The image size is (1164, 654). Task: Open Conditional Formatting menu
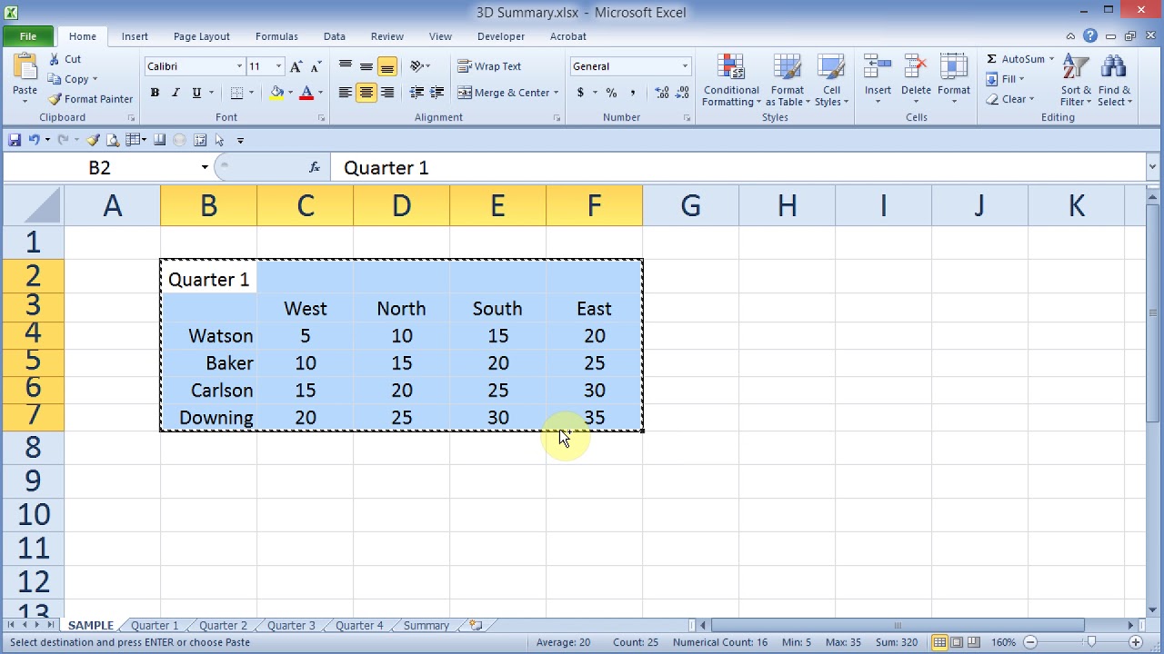[x=731, y=80]
